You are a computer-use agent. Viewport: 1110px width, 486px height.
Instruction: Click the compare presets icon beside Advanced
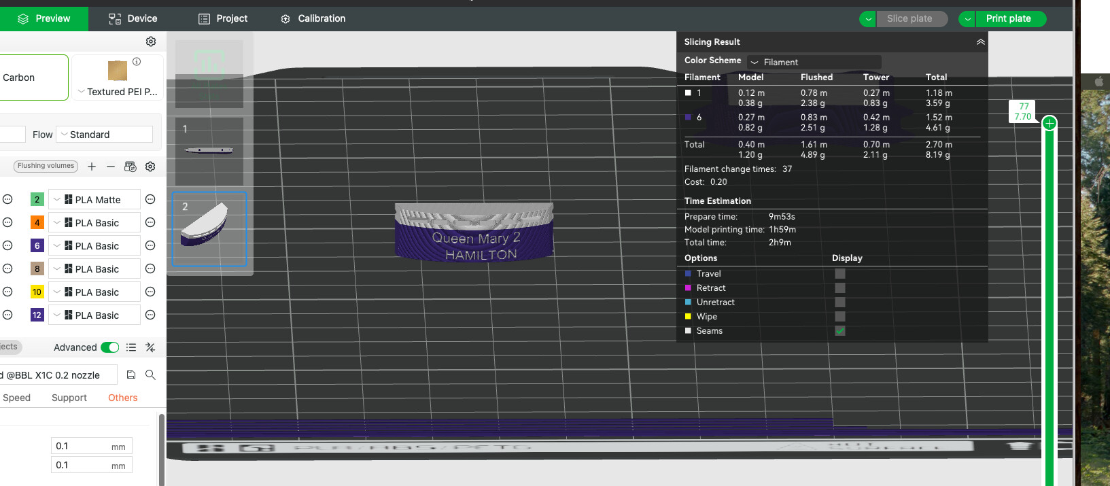point(150,347)
